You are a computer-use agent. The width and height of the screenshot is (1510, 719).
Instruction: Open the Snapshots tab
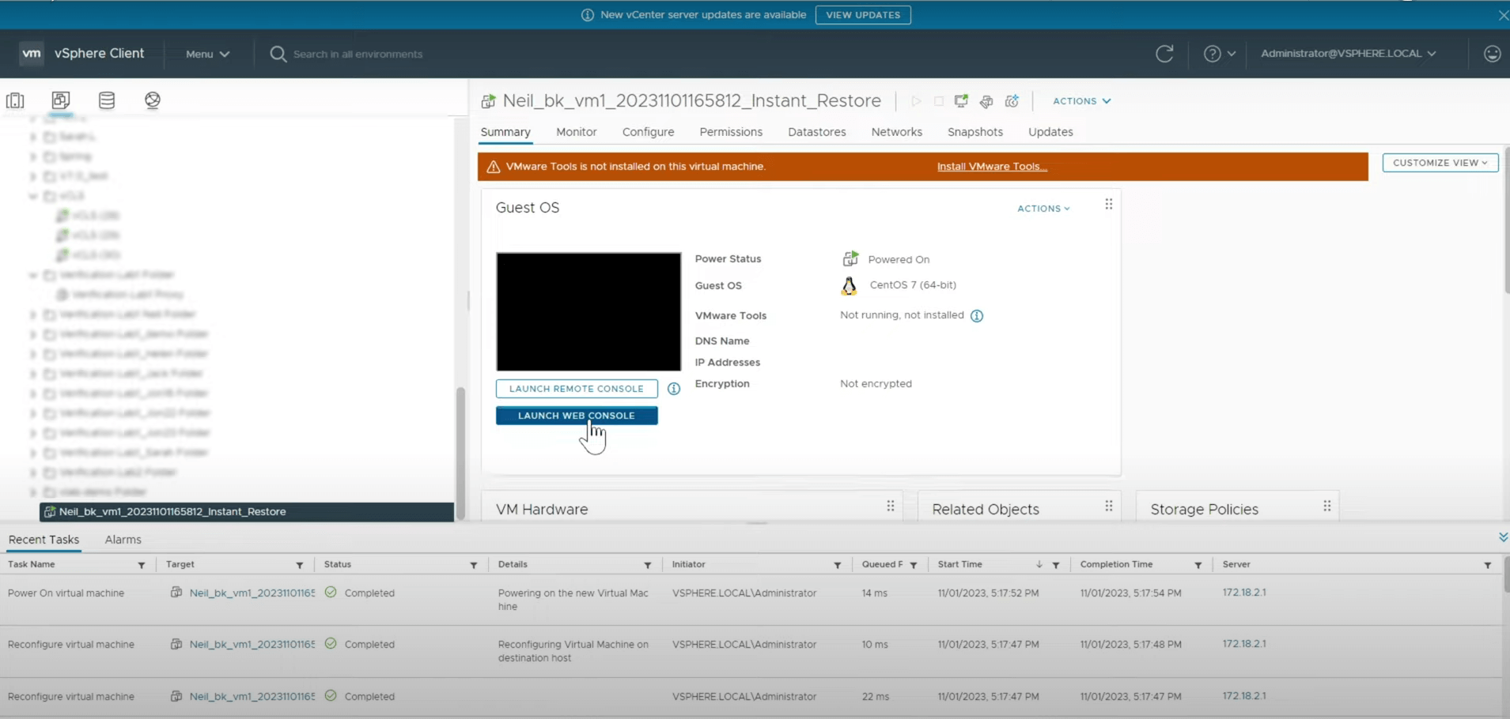click(x=975, y=132)
